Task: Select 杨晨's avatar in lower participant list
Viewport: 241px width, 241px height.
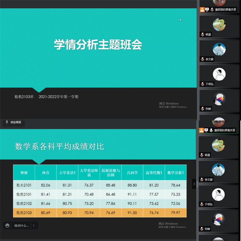Action: [219, 145]
